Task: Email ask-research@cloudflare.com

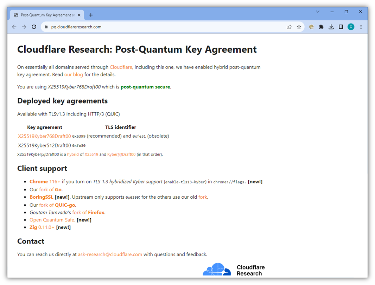Action: point(110,254)
